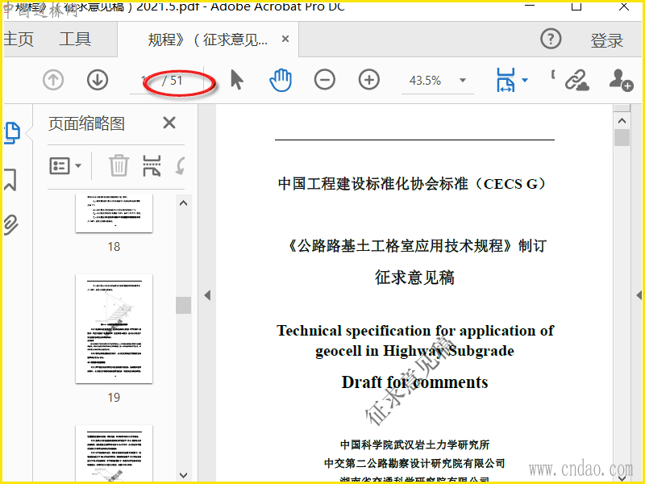The width and height of the screenshot is (645, 484).
Task: Switch to the 主页 home tab
Action: click(x=19, y=40)
